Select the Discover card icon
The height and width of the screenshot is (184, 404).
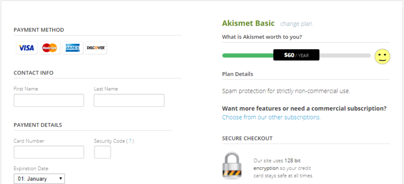pos(96,48)
